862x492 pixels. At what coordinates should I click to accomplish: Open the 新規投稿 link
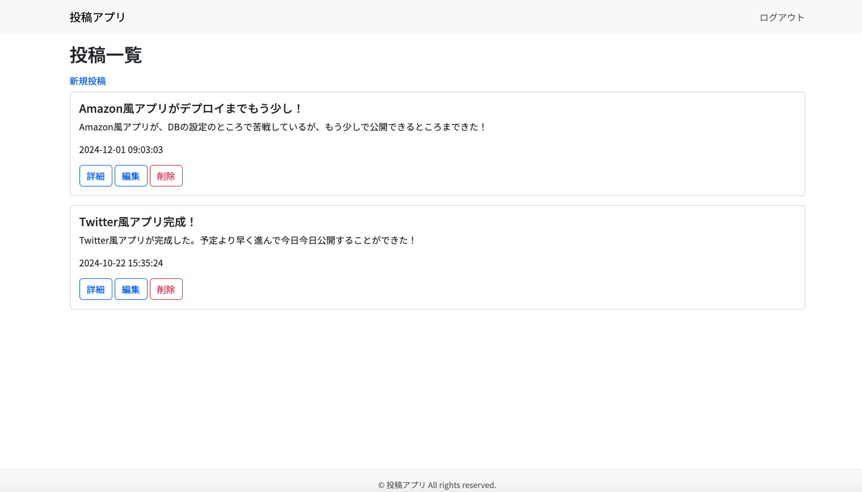[87, 81]
